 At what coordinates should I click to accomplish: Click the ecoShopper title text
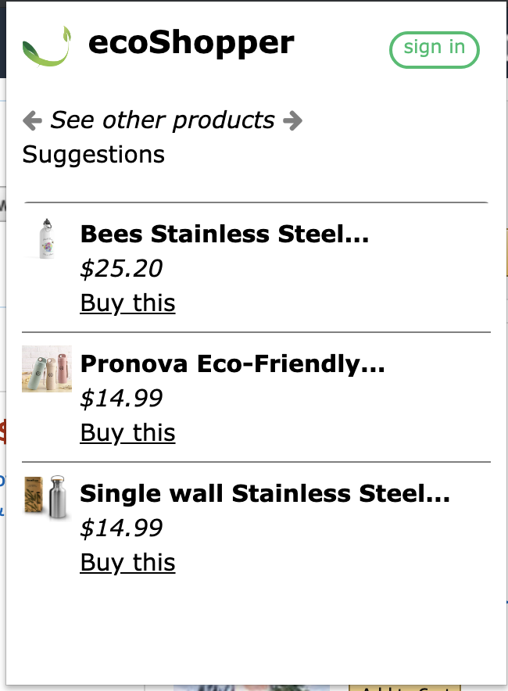point(191,42)
